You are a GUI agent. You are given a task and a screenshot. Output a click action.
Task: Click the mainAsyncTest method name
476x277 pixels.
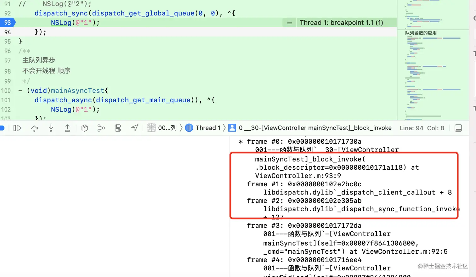click(x=77, y=91)
